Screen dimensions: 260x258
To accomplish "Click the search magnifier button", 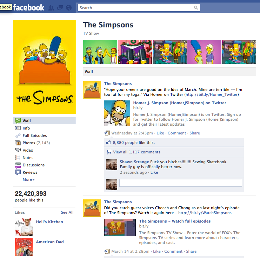I will (196, 8).
